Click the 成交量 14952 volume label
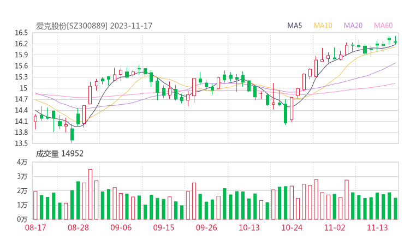 point(60,154)
